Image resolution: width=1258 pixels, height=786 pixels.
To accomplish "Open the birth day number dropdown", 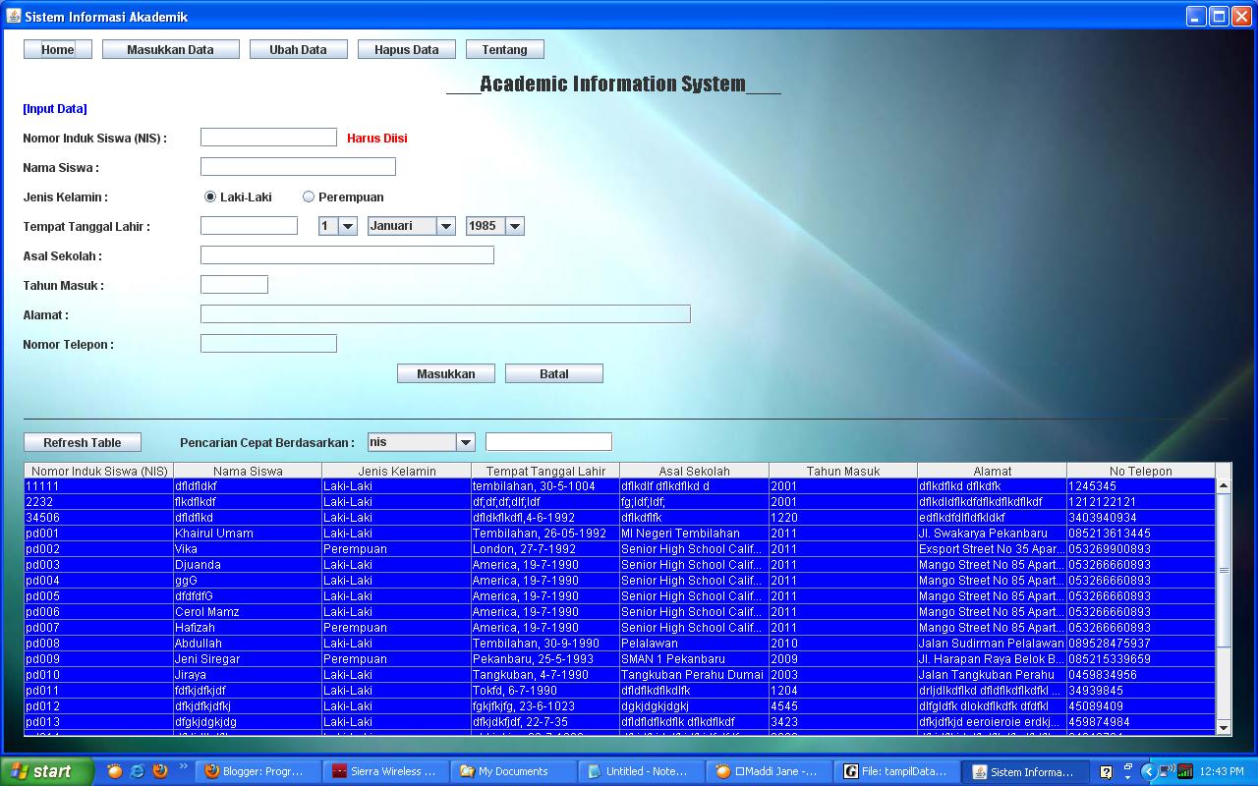I will [x=350, y=225].
